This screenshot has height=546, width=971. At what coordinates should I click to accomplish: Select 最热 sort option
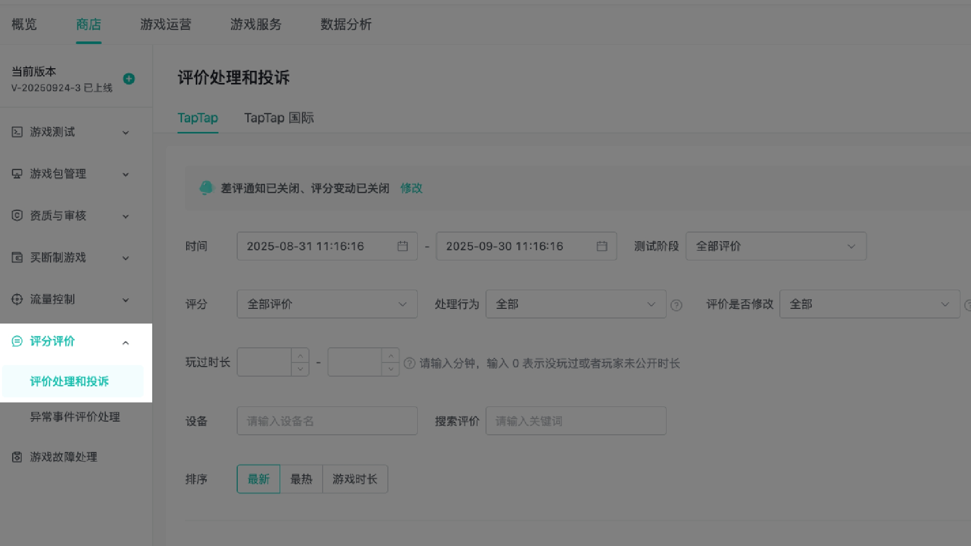tap(301, 479)
